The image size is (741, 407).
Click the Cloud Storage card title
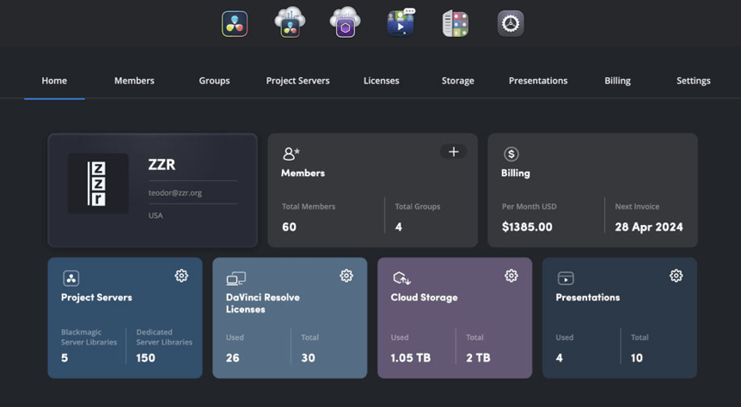click(x=424, y=297)
